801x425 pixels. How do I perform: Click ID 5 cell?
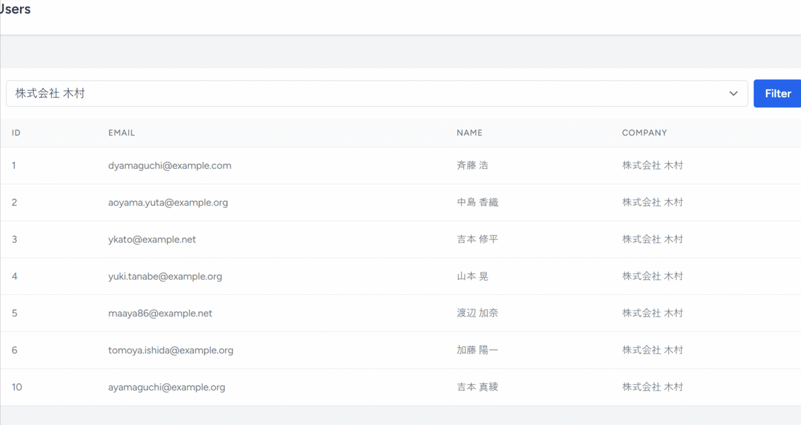pos(14,313)
